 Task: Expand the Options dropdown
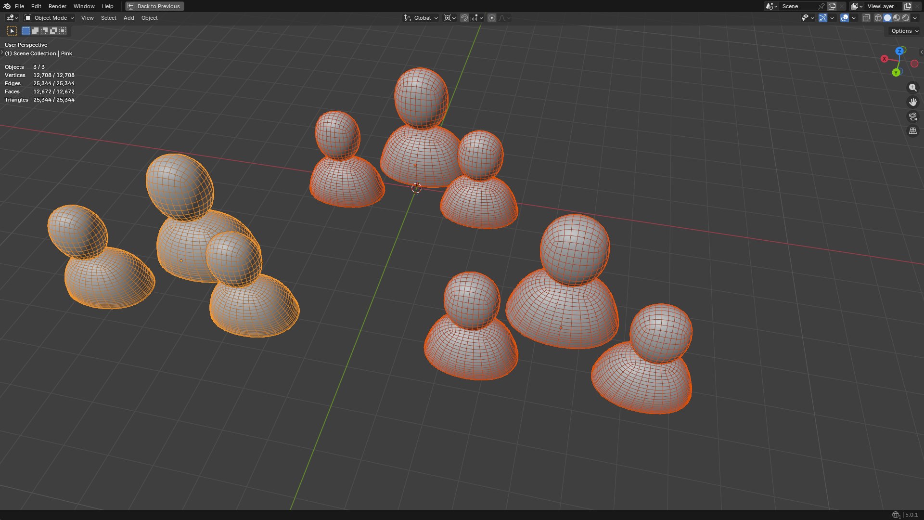pyautogui.click(x=905, y=31)
